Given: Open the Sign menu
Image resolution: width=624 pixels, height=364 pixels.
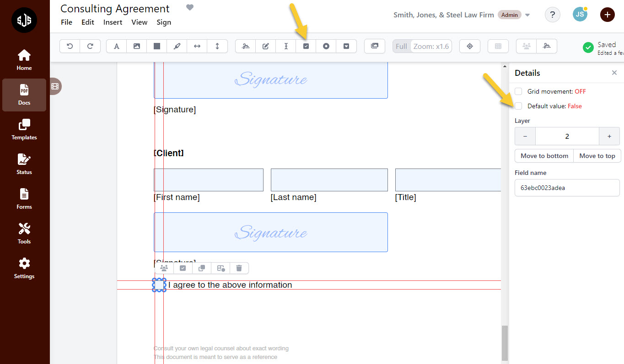Looking at the screenshot, I should tap(164, 22).
